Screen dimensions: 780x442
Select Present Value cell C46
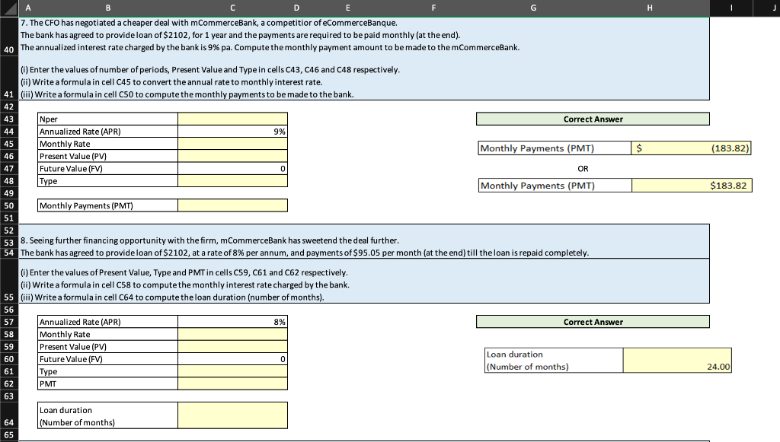[232, 157]
